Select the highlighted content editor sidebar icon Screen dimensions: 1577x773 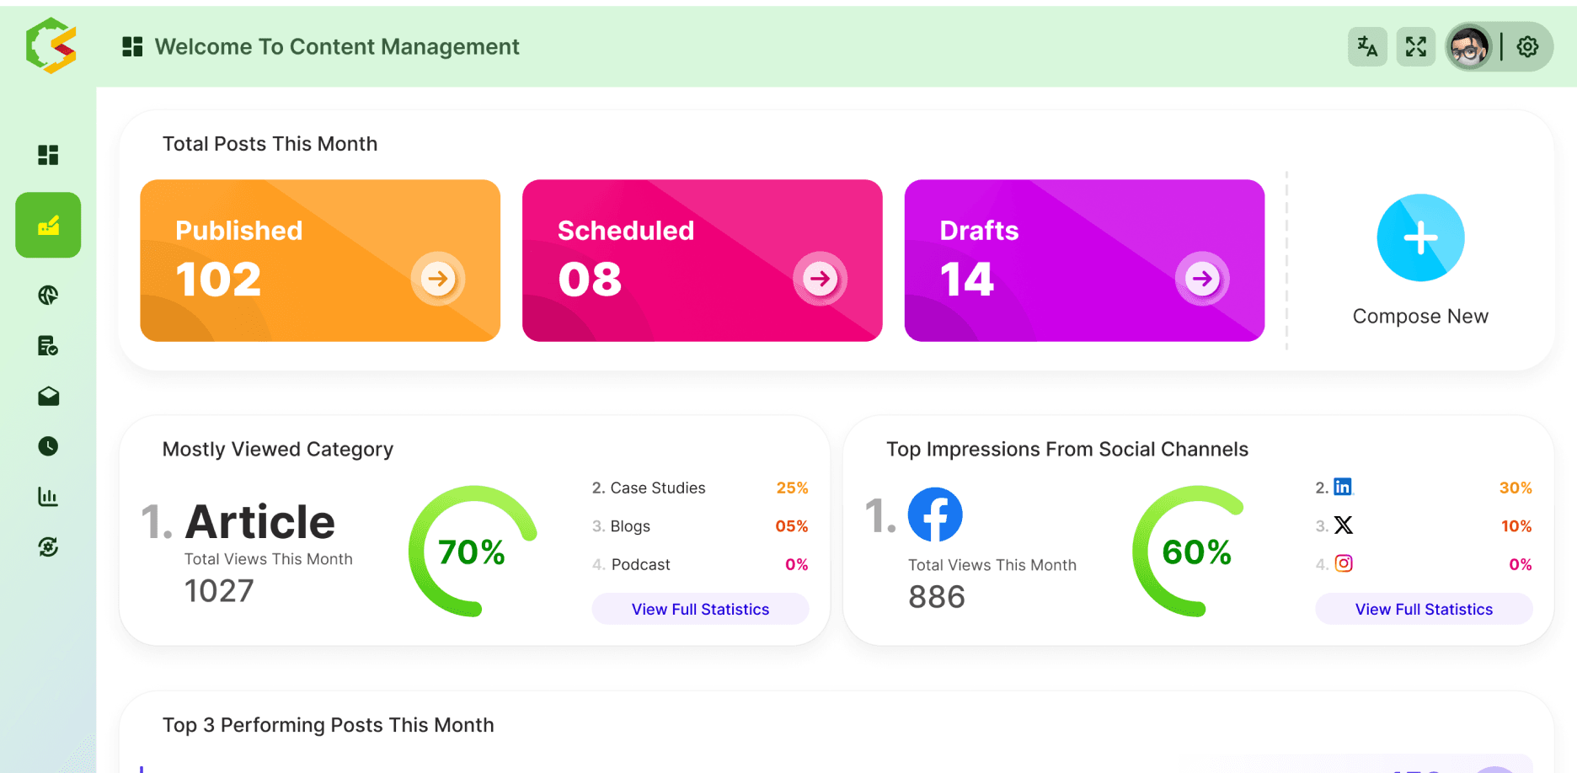coord(48,225)
